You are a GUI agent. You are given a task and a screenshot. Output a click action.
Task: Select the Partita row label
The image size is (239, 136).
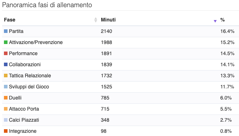coord(16,31)
